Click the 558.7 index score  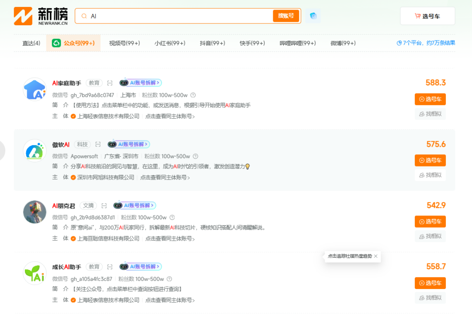pos(436,266)
